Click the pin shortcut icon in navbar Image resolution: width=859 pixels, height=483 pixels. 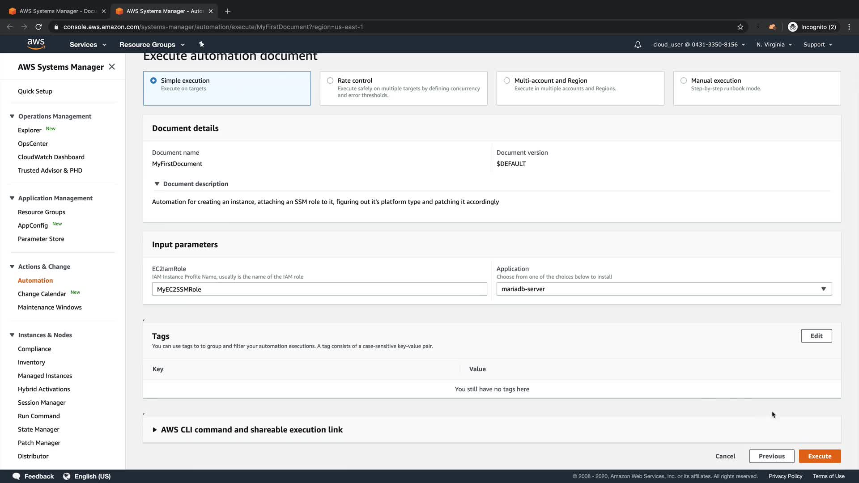click(201, 44)
